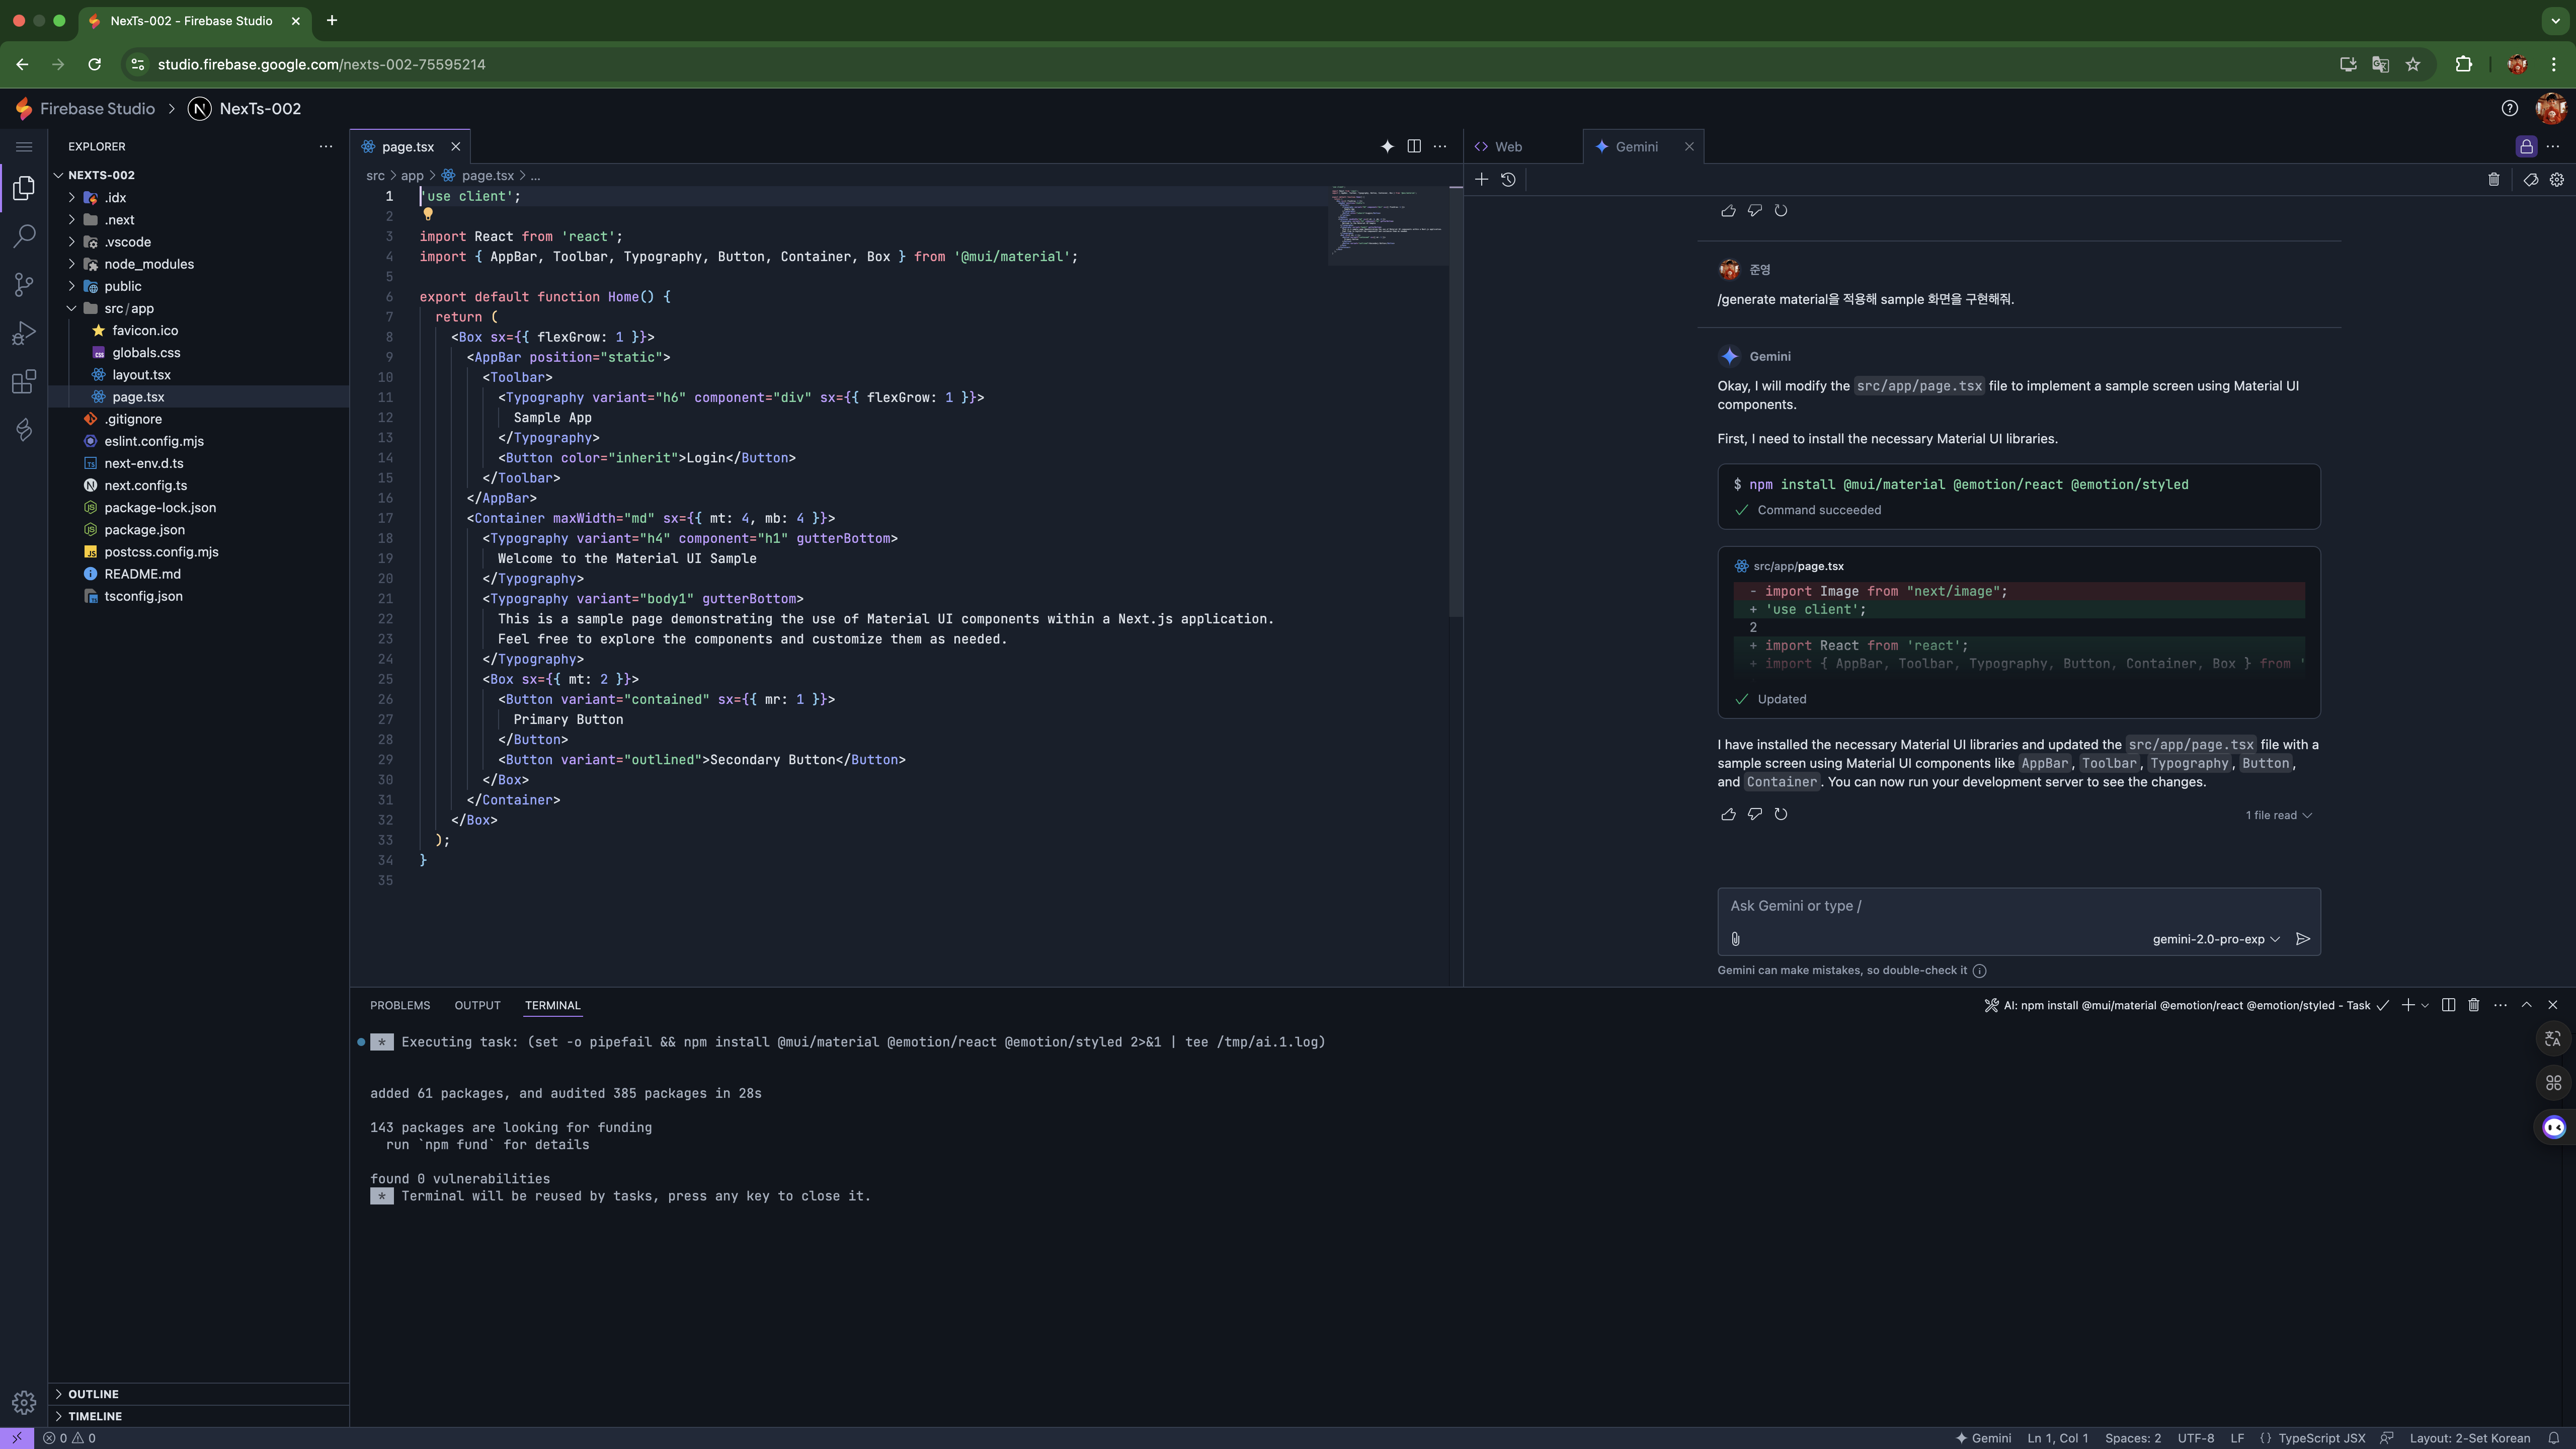Maximize the terminal panel with chevron
This screenshot has height=1449, width=2576.
tap(2526, 1005)
